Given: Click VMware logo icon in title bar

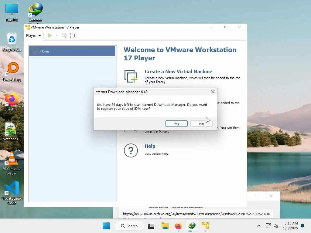Looking at the screenshot, I should [27, 27].
